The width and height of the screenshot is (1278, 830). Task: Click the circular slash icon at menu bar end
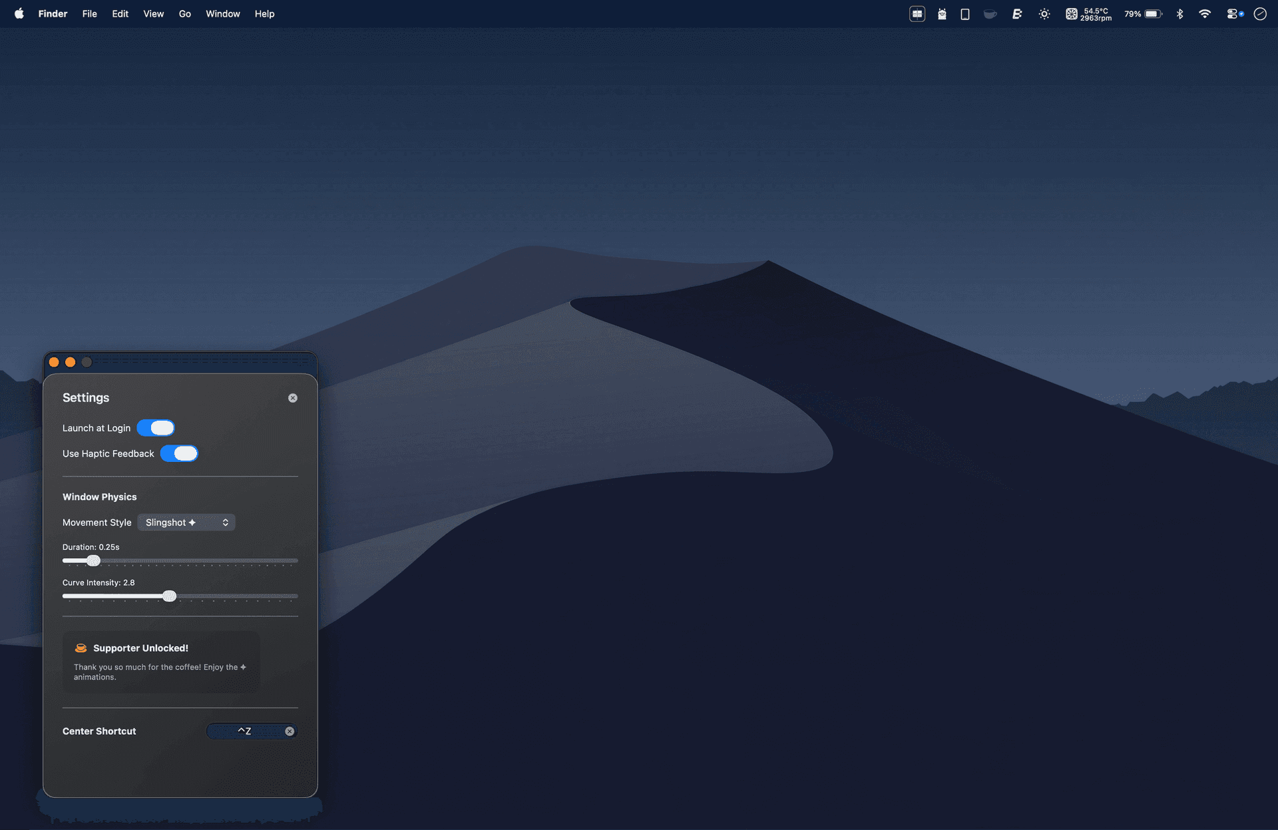(1260, 14)
